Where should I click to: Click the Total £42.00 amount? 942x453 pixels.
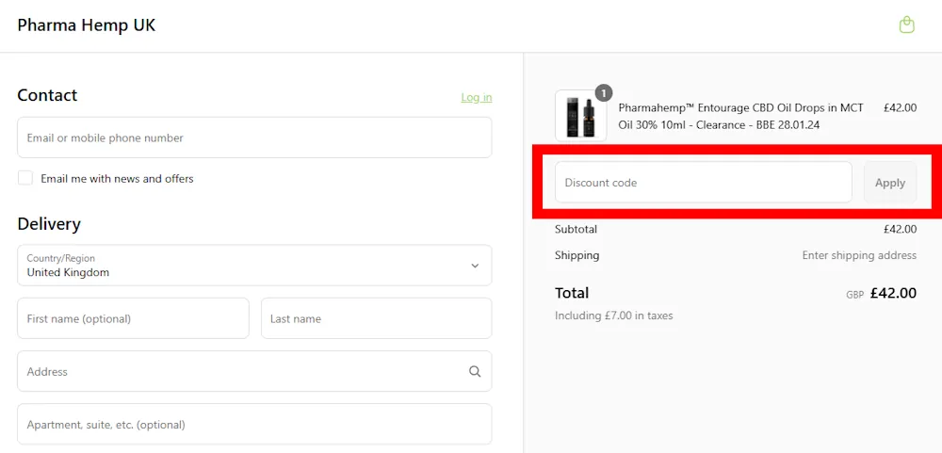[893, 293]
